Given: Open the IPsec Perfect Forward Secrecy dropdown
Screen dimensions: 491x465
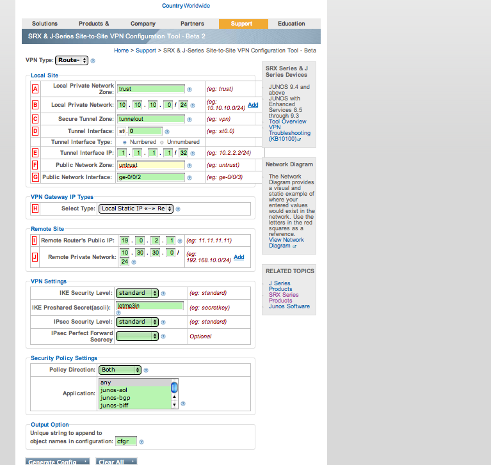Looking at the screenshot, I should tap(137, 336).
